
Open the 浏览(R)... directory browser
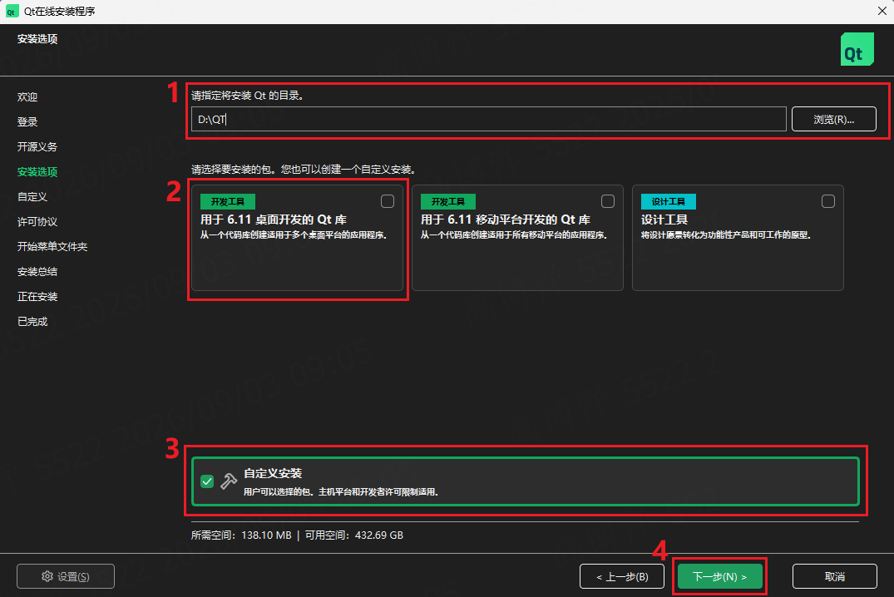(x=833, y=119)
